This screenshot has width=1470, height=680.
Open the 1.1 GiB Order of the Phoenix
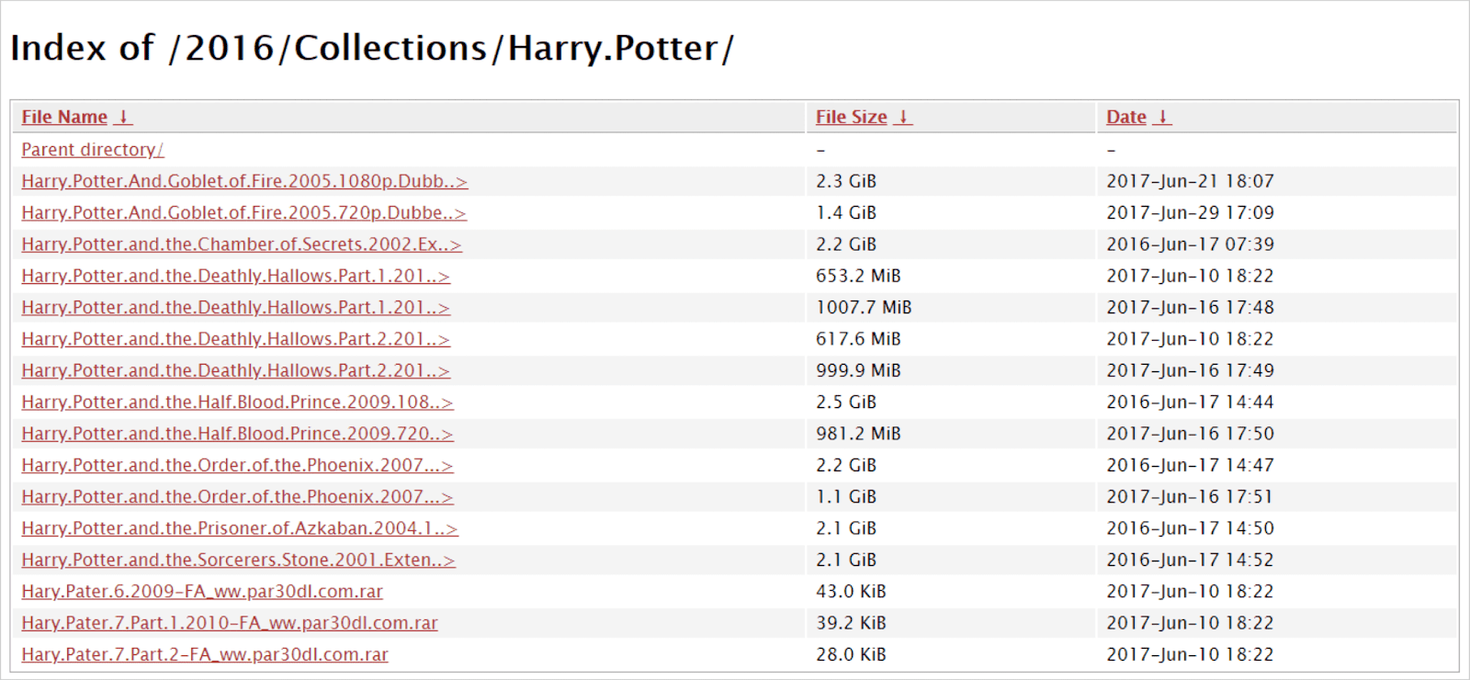pos(237,497)
